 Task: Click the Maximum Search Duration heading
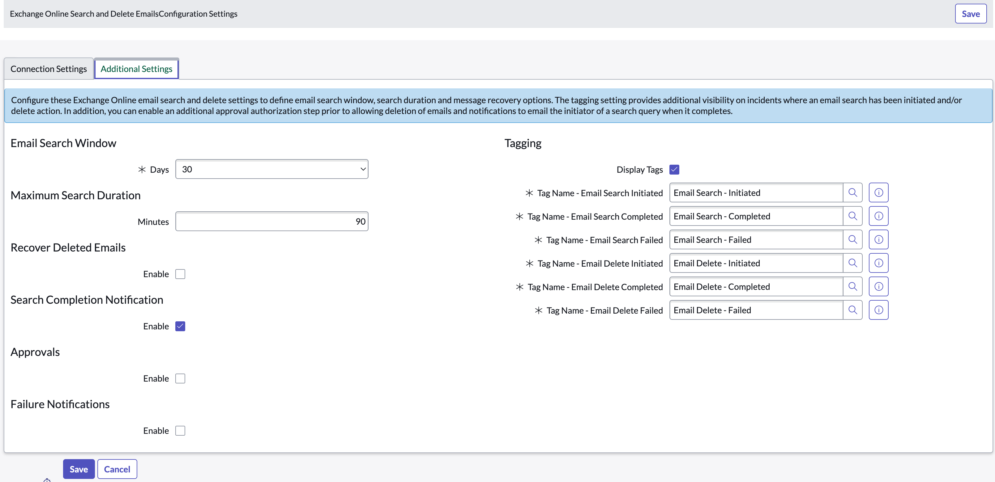[75, 195]
